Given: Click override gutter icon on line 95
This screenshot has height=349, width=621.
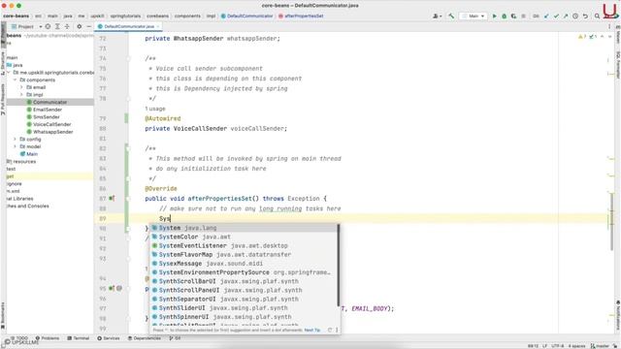Looking at the screenshot, I should pyautogui.click(x=112, y=289).
